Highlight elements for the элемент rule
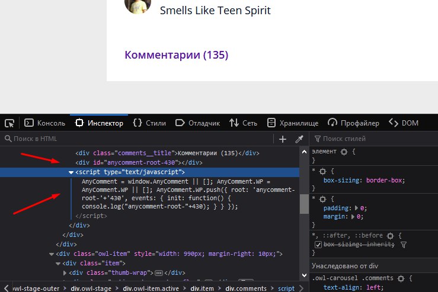438x292 pixels. [344, 152]
